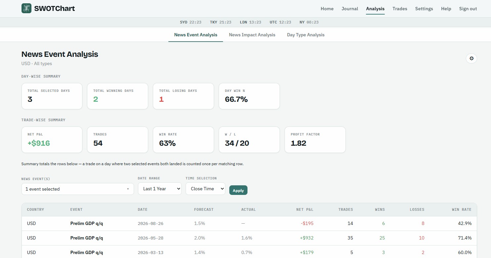The height and width of the screenshot is (258, 491).
Task: Click the Sign out link
Action: tap(468, 9)
